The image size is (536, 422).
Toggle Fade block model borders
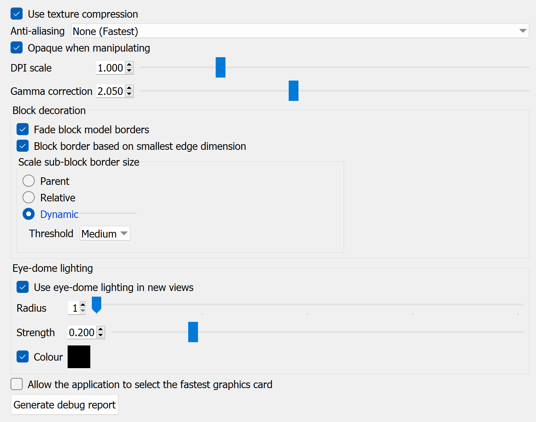tap(23, 129)
